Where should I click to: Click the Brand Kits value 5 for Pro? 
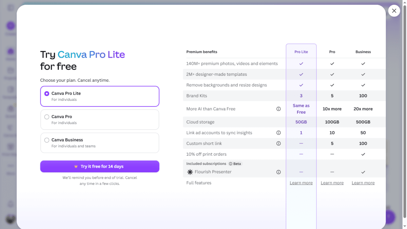point(332,96)
